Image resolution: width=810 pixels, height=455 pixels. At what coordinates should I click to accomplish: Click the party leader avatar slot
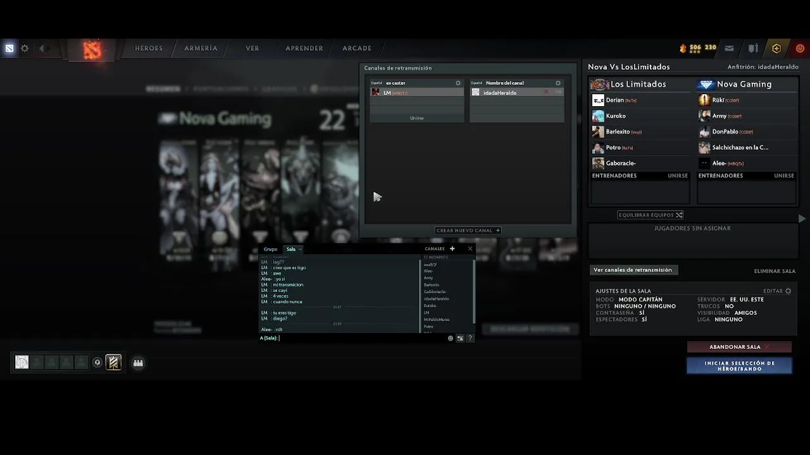coord(22,362)
